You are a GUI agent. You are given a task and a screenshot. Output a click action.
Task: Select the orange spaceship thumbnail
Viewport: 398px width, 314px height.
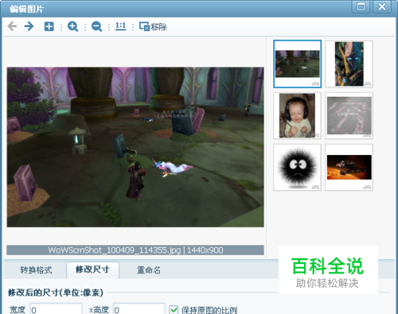[x=349, y=167]
